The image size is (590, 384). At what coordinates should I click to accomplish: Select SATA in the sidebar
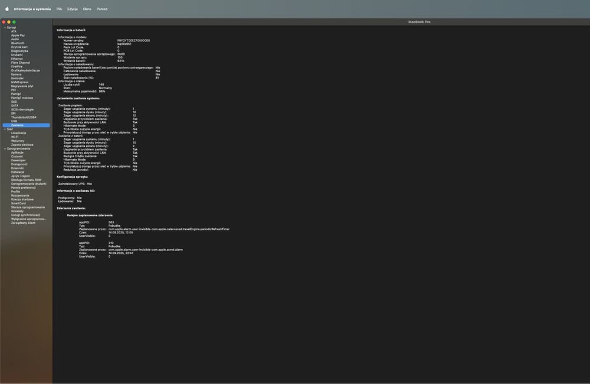click(x=14, y=106)
